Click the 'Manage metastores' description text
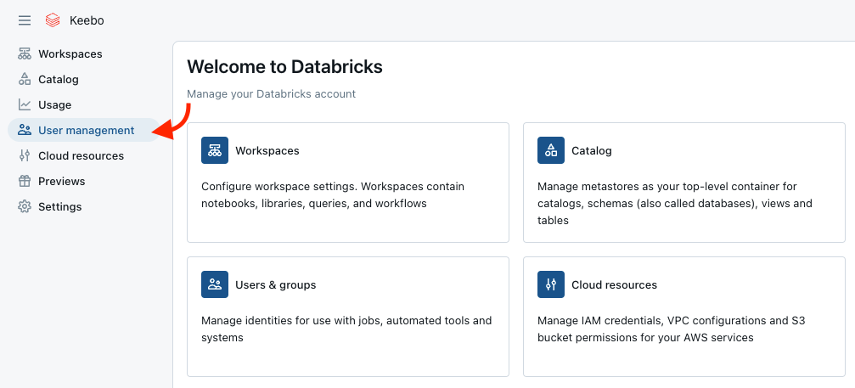855x388 pixels. coord(674,203)
